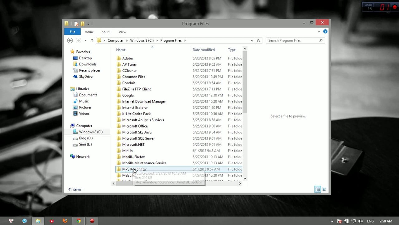Click Program Files in the breadcrumb
This screenshot has height=225, width=399.
(171, 40)
